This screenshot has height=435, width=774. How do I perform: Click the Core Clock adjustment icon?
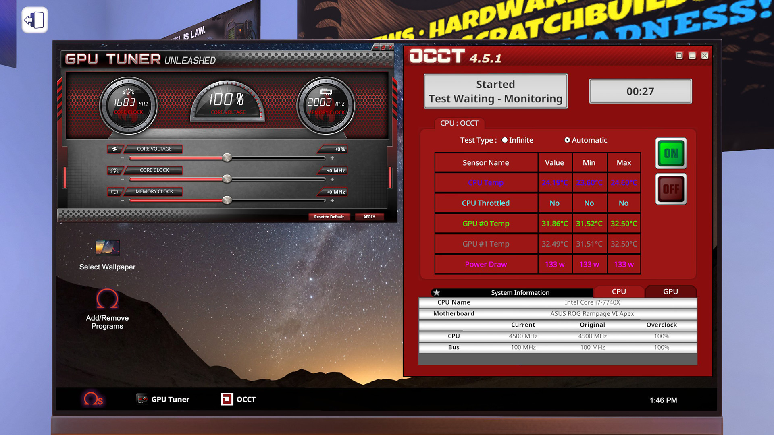[114, 170]
